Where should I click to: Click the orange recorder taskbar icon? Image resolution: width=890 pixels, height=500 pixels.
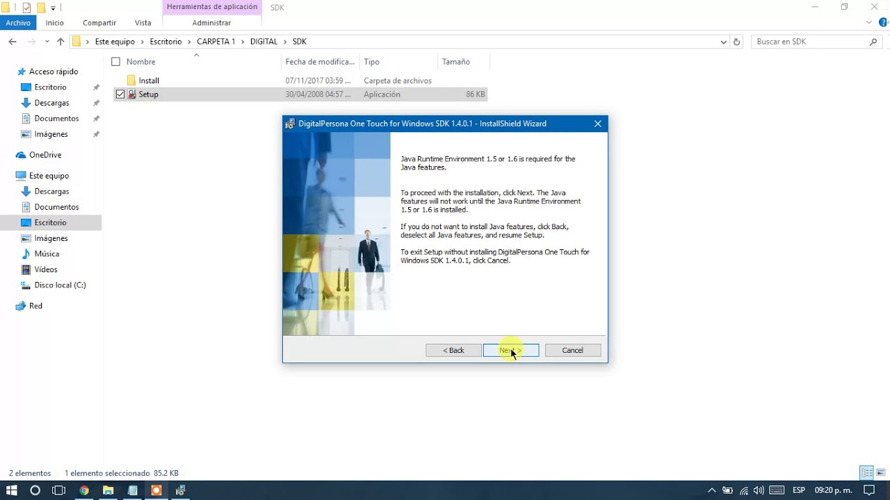point(156,490)
